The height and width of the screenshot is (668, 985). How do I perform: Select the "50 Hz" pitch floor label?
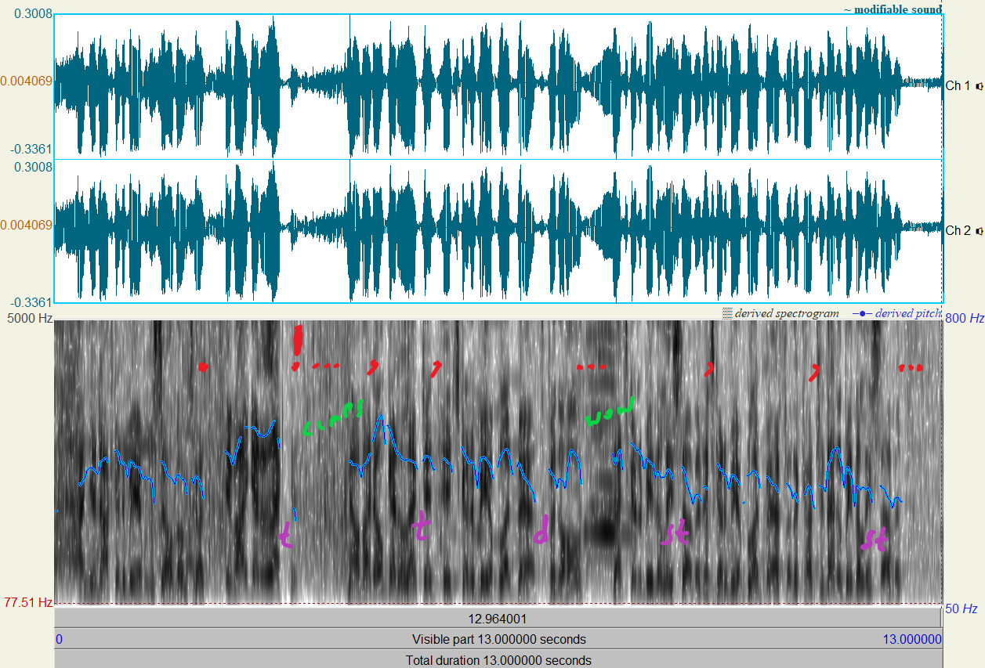[x=961, y=608]
